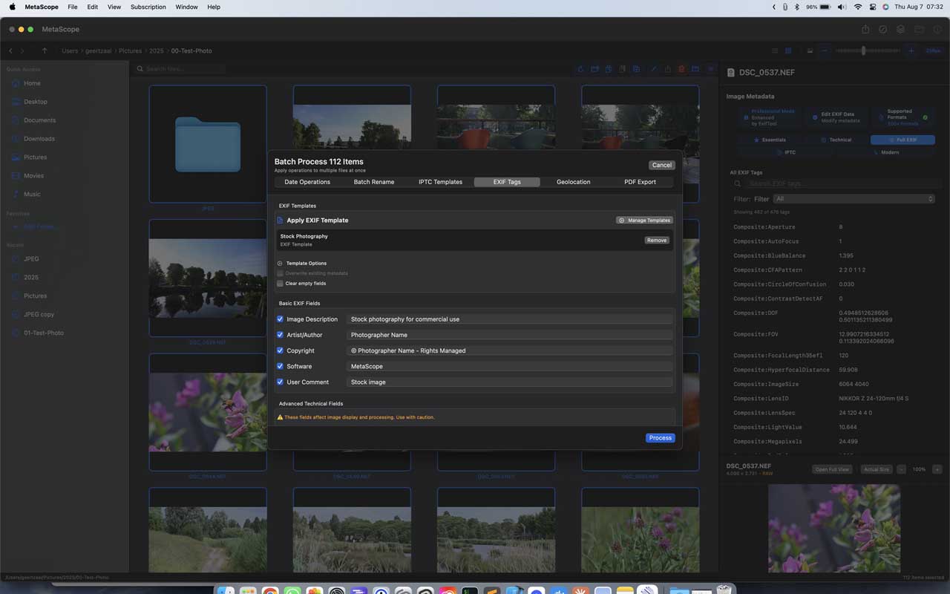Open Documents in the sidebar
This screenshot has width=950, height=594.
click(39, 120)
